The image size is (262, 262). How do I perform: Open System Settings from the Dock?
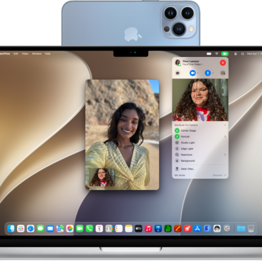click(x=227, y=229)
